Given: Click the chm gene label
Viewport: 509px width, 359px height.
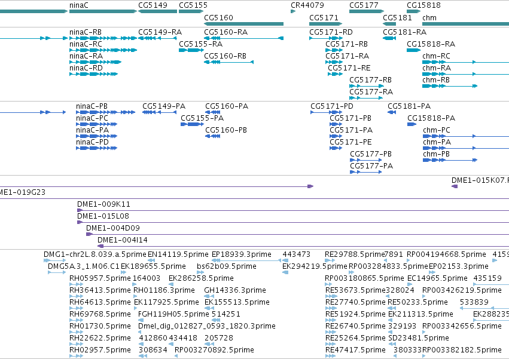Looking at the screenshot, I should 429,17.
